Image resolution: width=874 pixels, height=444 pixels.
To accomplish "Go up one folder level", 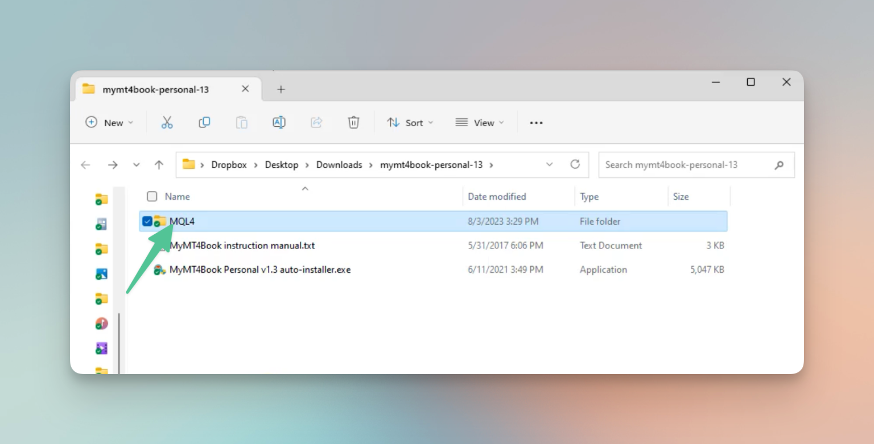I will click(x=159, y=165).
